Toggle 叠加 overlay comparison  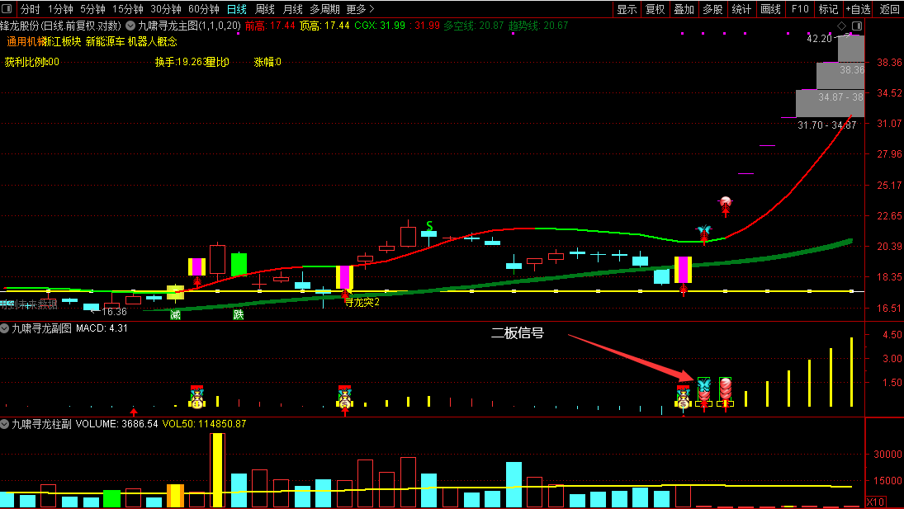pos(684,9)
